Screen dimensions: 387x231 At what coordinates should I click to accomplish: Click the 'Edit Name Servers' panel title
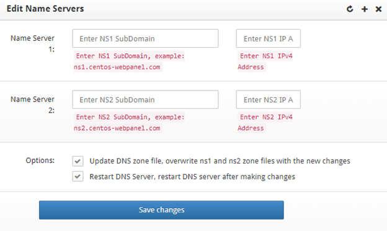click(45, 9)
